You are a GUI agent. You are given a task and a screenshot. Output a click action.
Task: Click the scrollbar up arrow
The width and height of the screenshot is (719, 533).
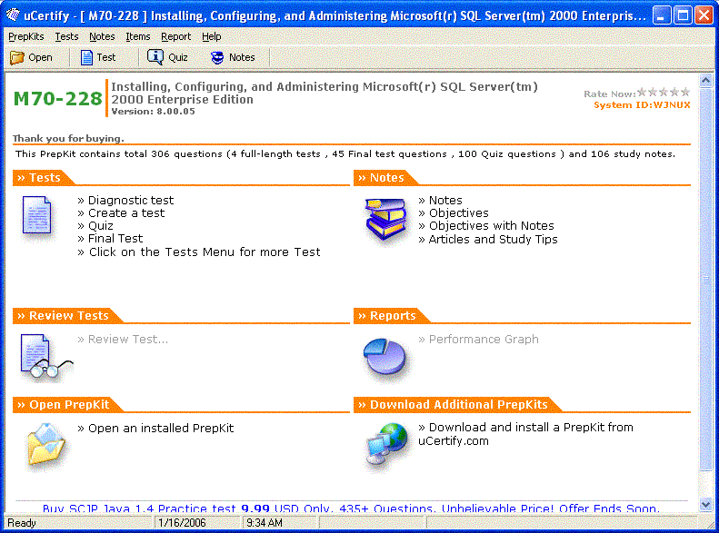pos(705,81)
